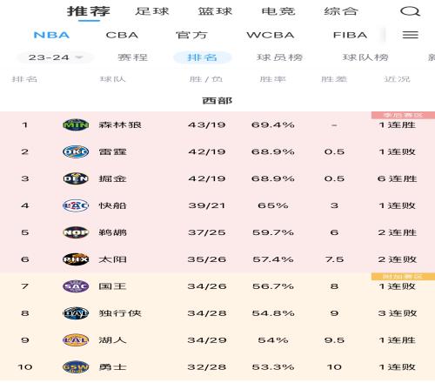Click the 32/28 record cell
The image size is (435, 383).
(x=207, y=367)
